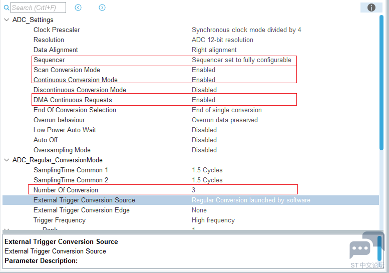The image size is (389, 273).
Task: Click the Number Of Conversion value 3
Action: 194,190
